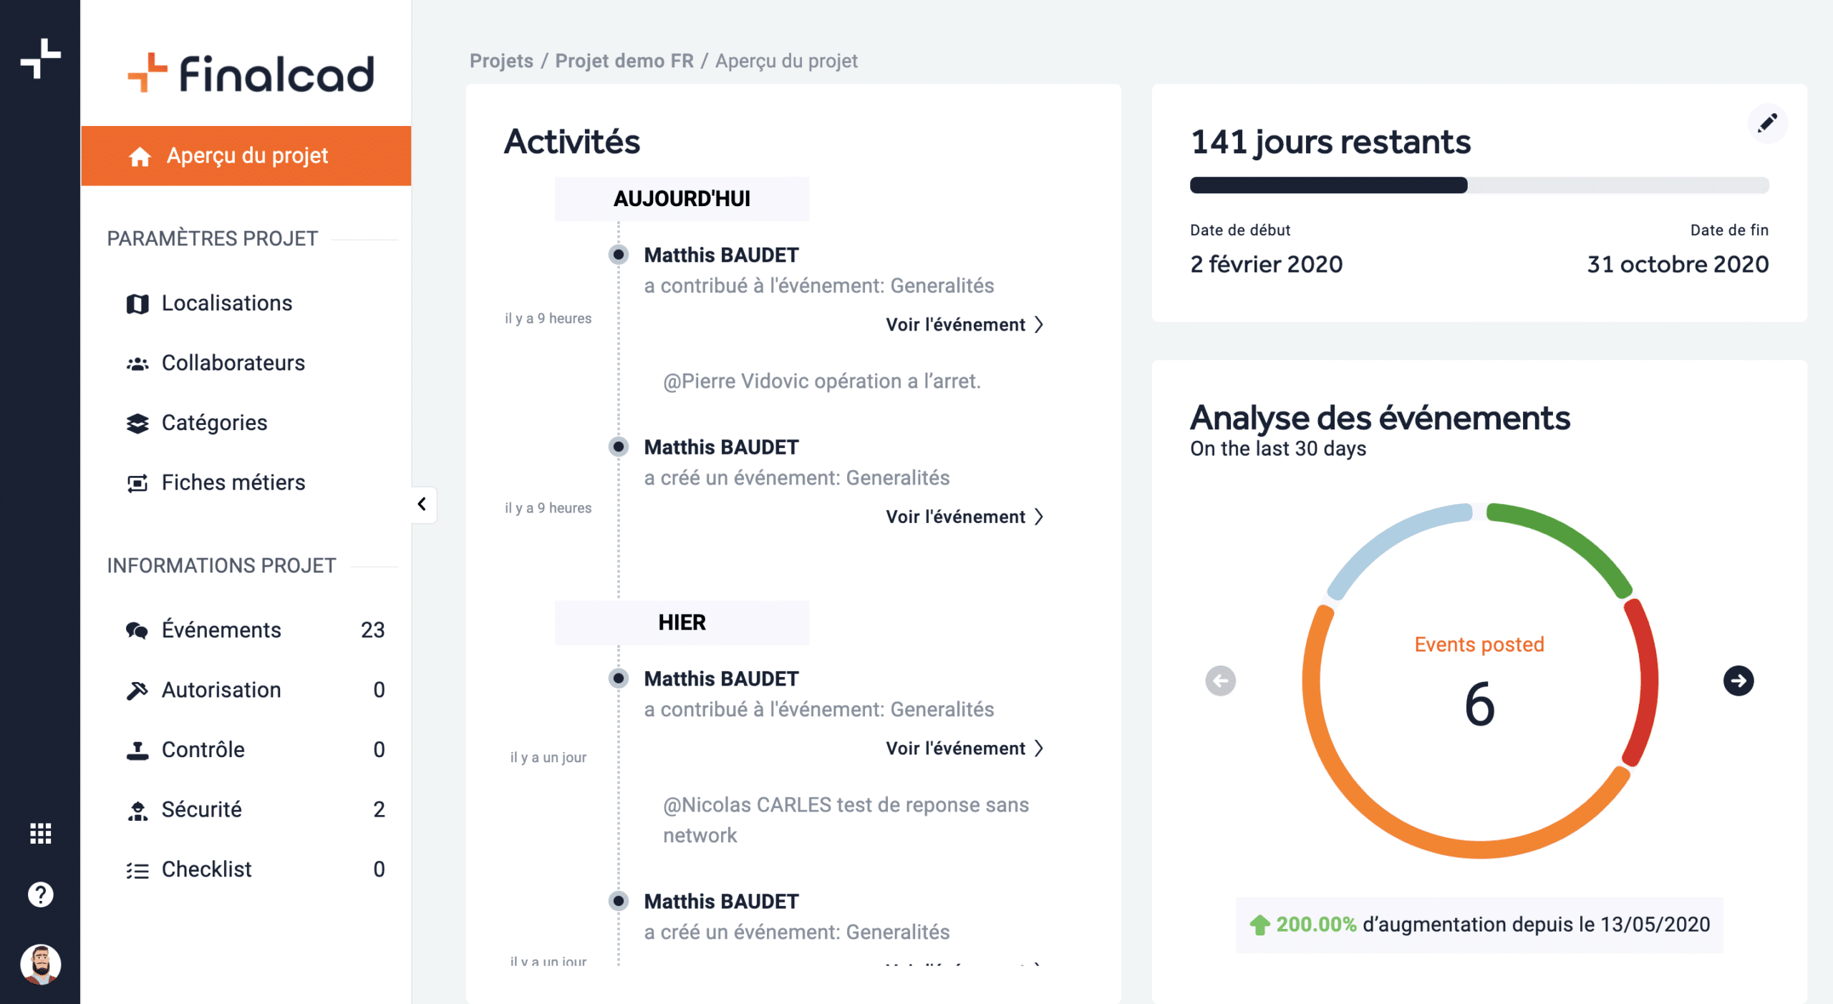
Task: Select the Sécurité menu item
Action: (201, 809)
